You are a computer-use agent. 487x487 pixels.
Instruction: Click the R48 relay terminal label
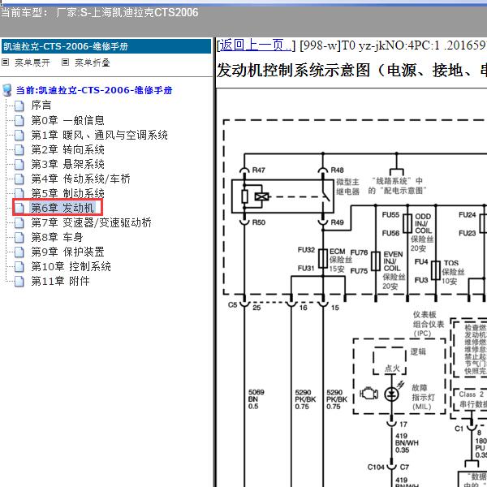(338, 170)
